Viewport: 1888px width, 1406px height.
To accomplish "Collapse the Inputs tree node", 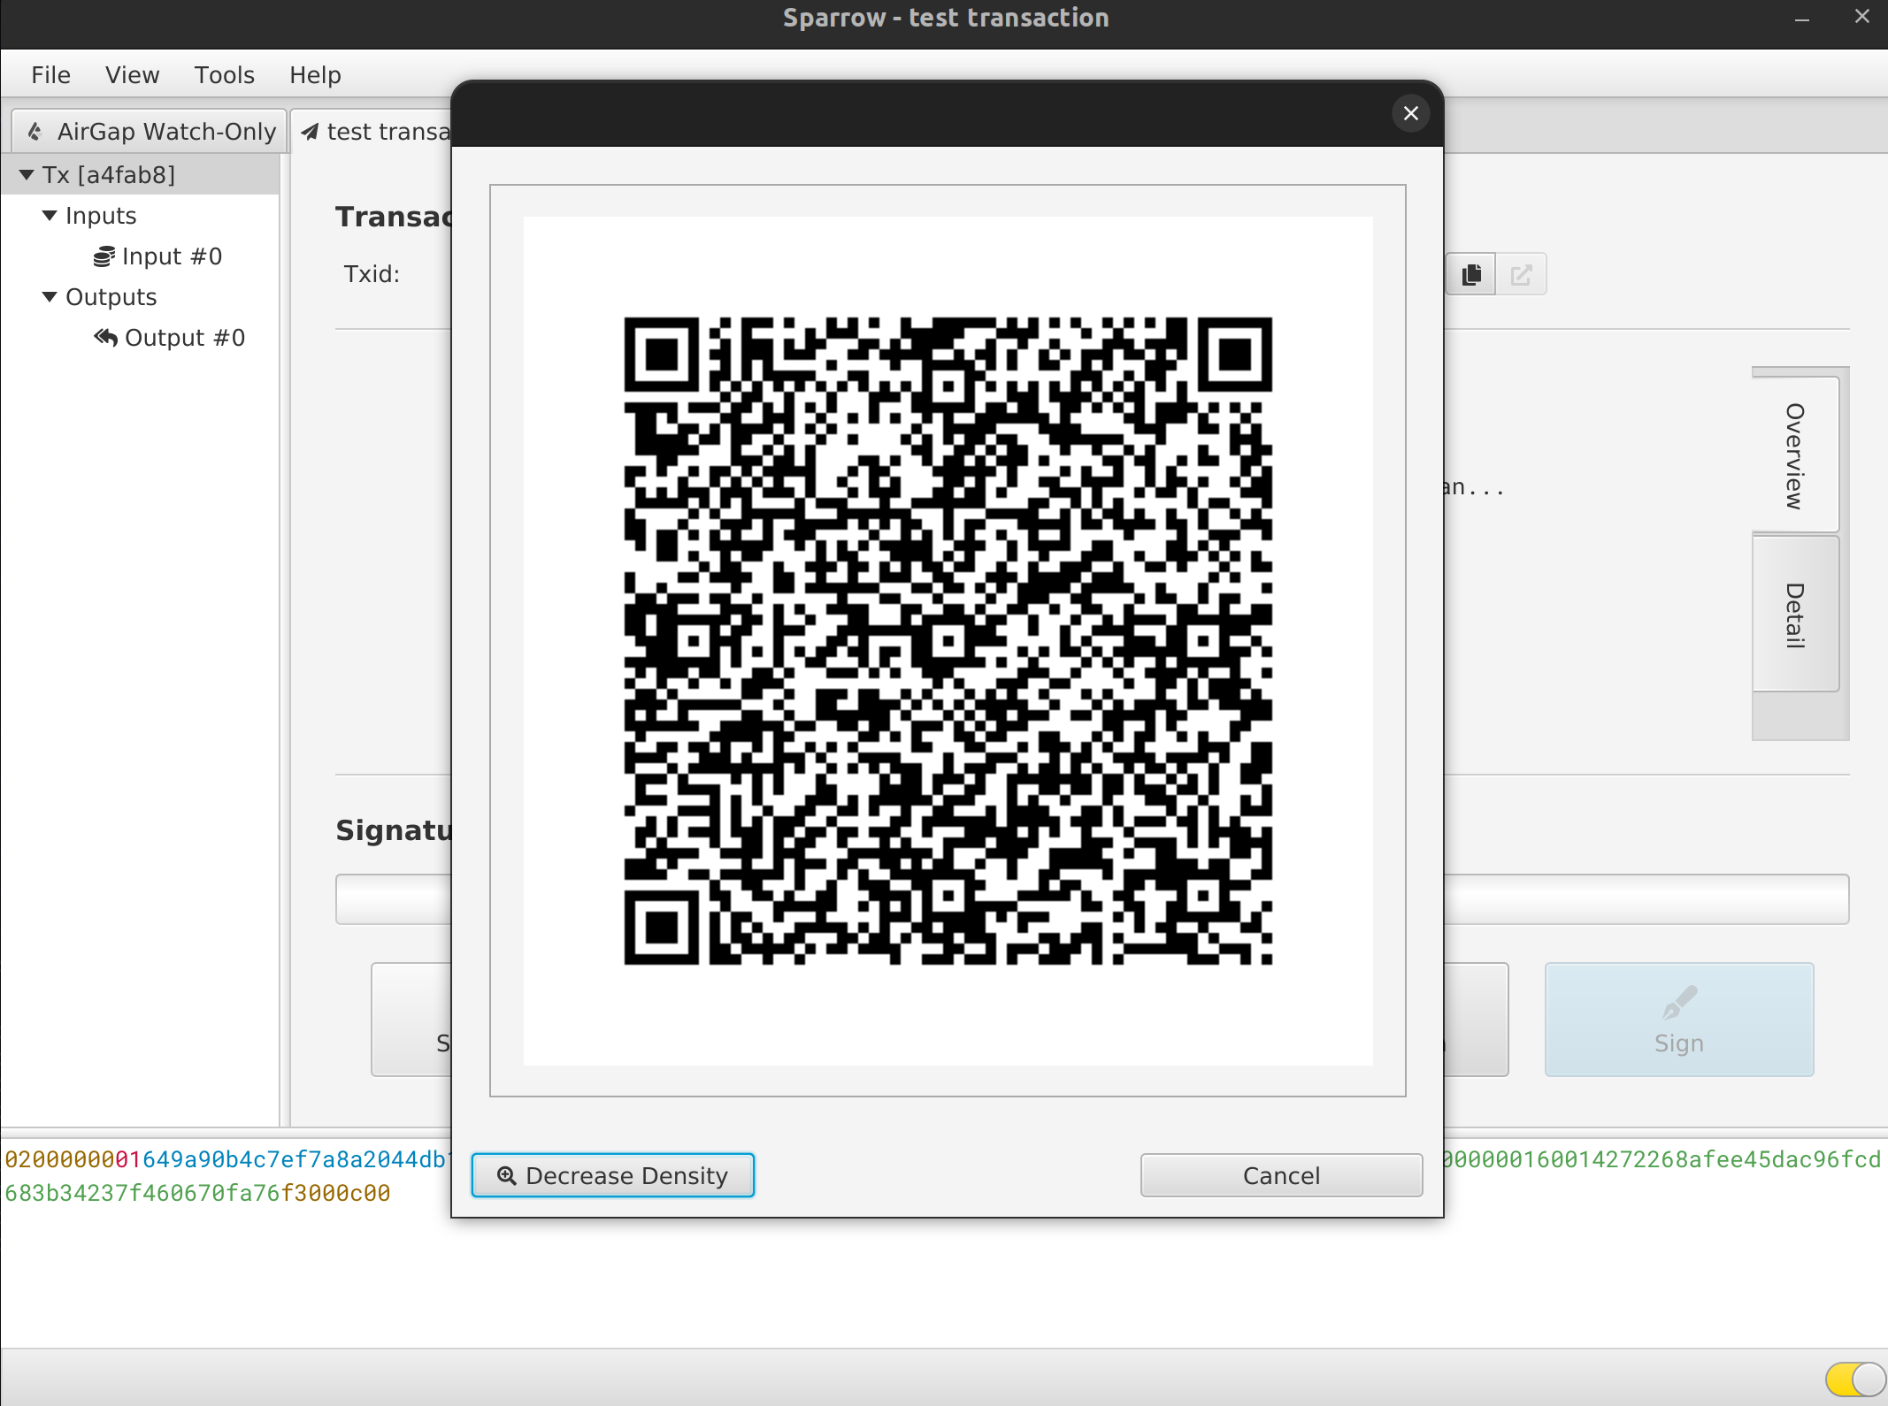I will (x=50, y=216).
